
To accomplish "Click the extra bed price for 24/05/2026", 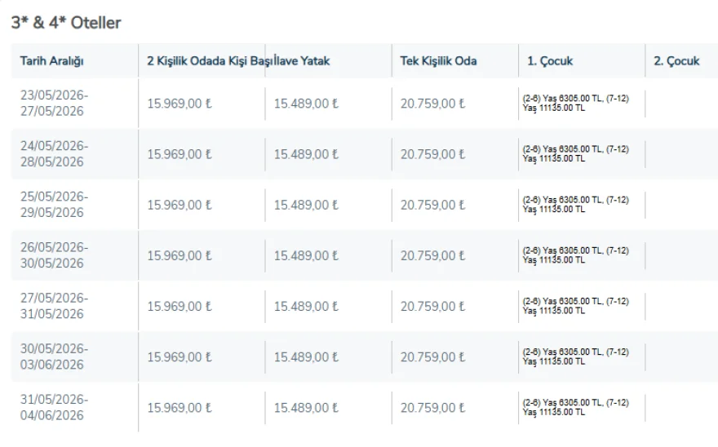I will coord(306,154).
